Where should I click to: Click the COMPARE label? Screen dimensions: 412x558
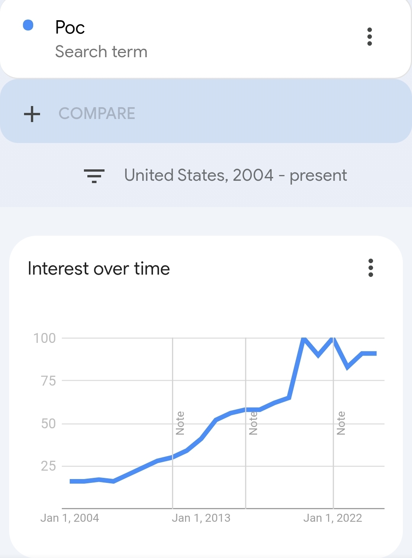click(x=97, y=114)
